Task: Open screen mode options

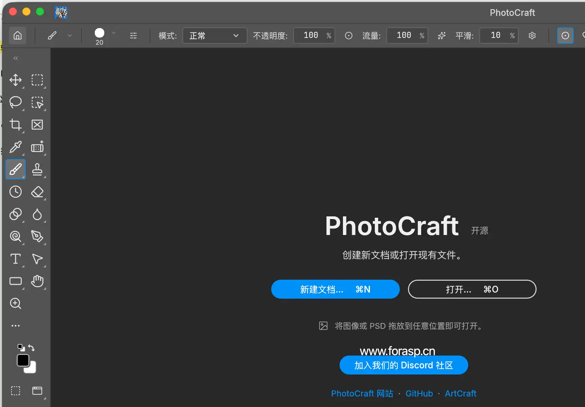Action: [x=37, y=391]
